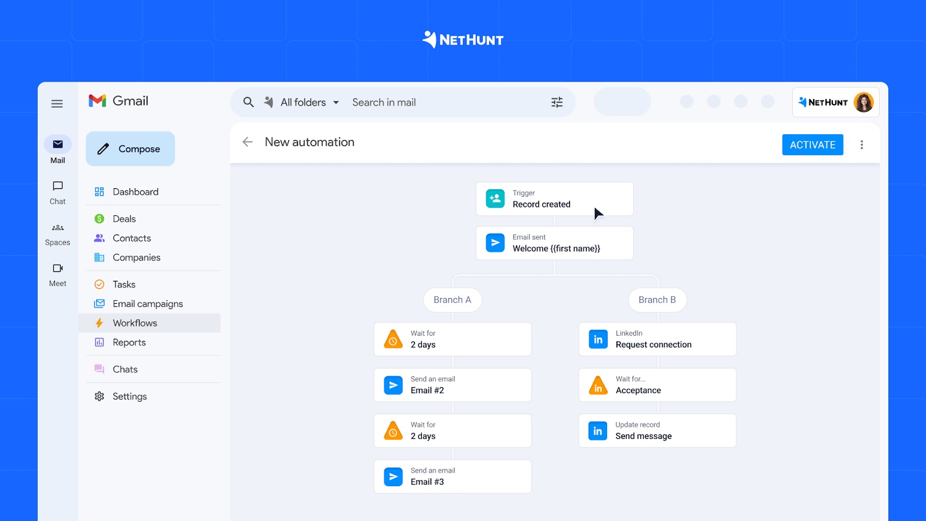
Task: Click the NetHunt icon in search bar
Action: (269, 102)
